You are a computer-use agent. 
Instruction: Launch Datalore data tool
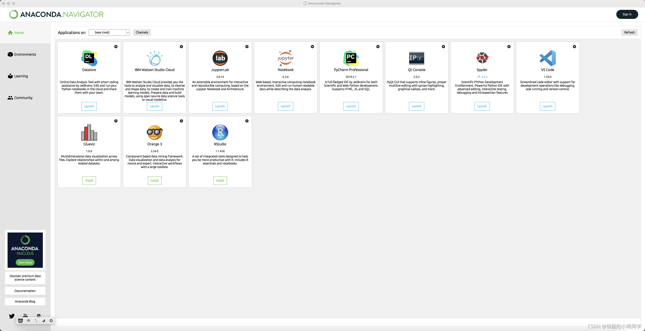[x=89, y=106]
